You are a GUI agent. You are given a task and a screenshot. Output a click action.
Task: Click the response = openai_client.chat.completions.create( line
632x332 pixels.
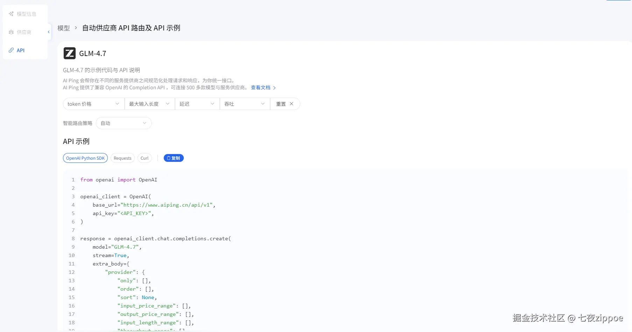point(155,238)
